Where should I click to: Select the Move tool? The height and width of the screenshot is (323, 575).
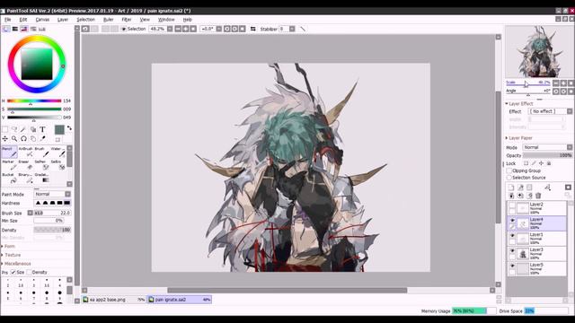[x=4, y=139]
